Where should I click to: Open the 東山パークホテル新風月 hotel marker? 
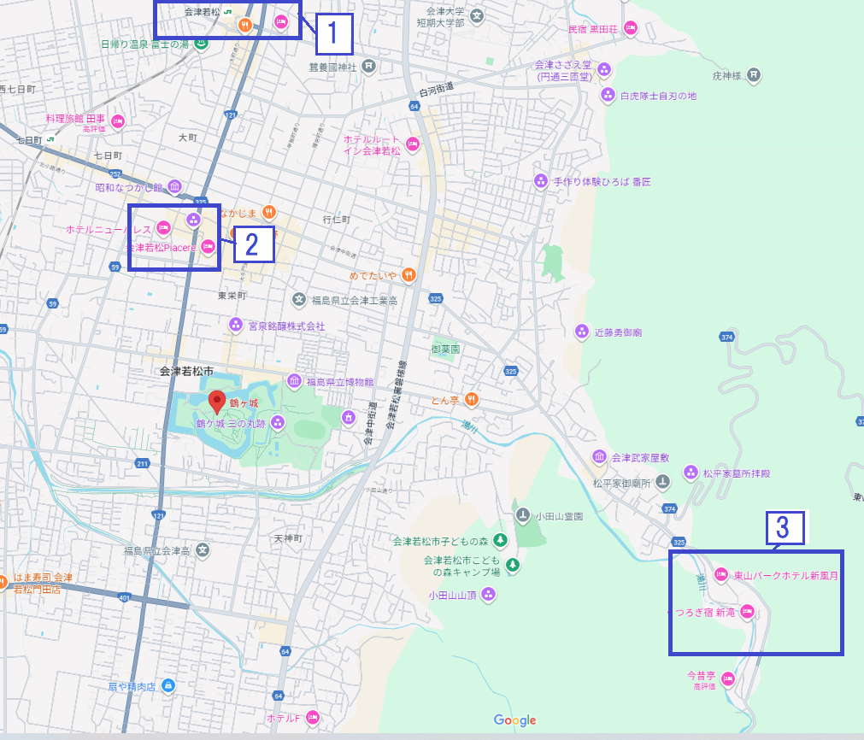(x=720, y=575)
